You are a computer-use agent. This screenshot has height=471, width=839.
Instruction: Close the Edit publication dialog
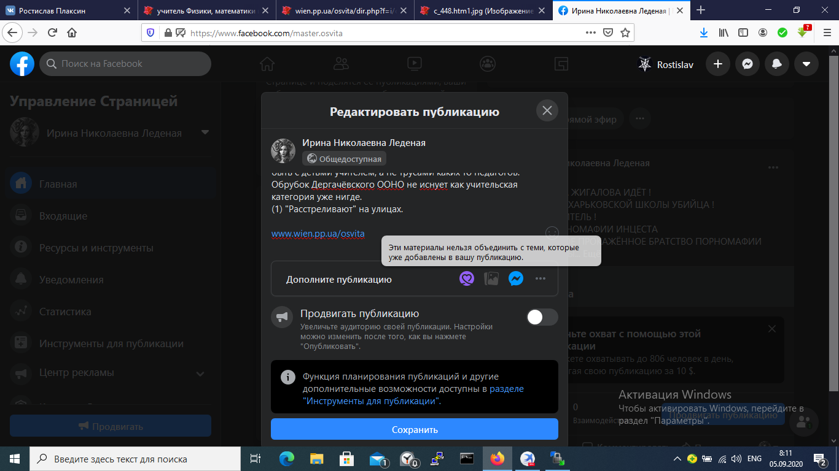[547, 110]
